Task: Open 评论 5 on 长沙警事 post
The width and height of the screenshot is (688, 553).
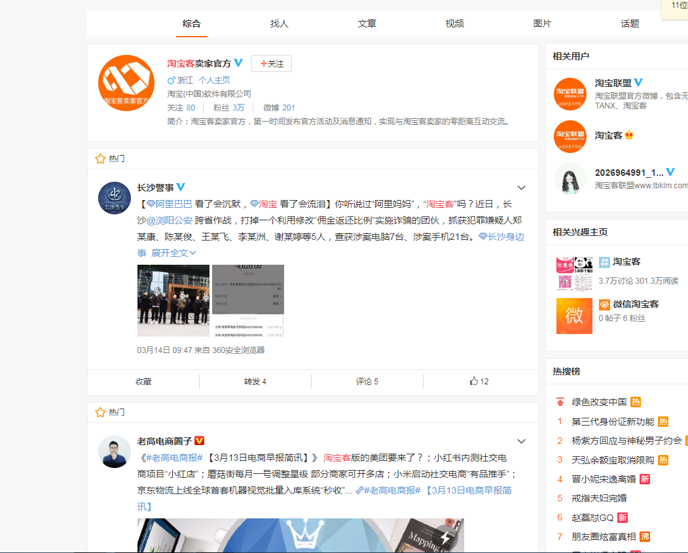Action: click(x=367, y=382)
